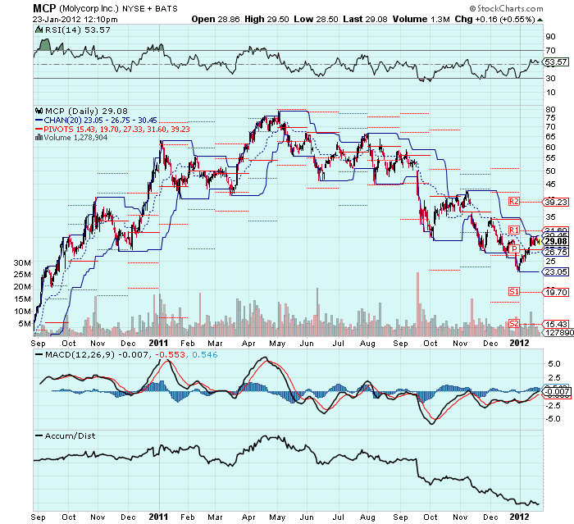Click the NYSE + BATS exchange label
This screenshot has width=574, height=524.
[150, 9]
